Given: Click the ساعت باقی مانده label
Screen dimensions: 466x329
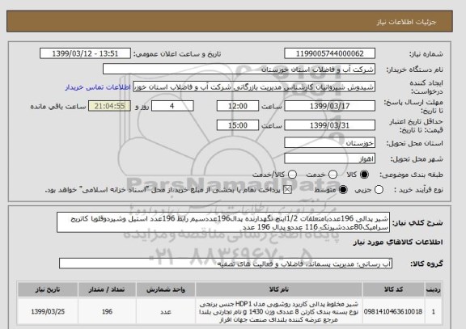Looking at the screenshot, I should pos(58,107).
